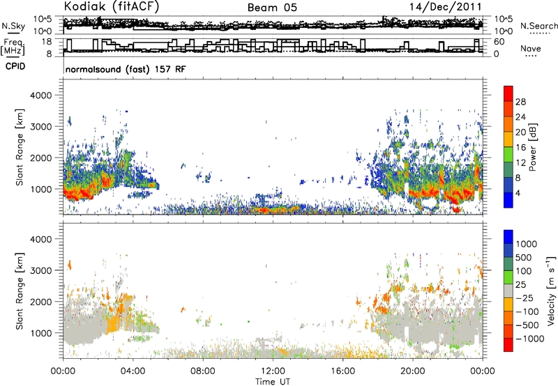
Task: Click the velocity colorbar tick '-1000'
Action: (x=529, y=339)
